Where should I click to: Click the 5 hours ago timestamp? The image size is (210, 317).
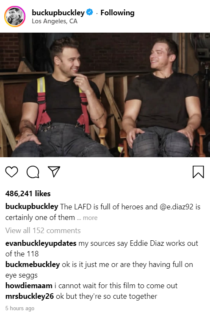click(x=20, y=308)
